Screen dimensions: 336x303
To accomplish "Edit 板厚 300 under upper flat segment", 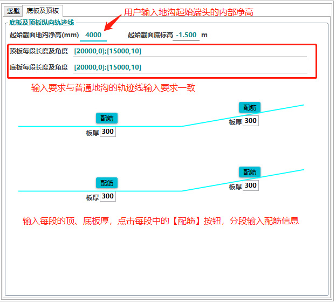I will [x=108, y=132].
